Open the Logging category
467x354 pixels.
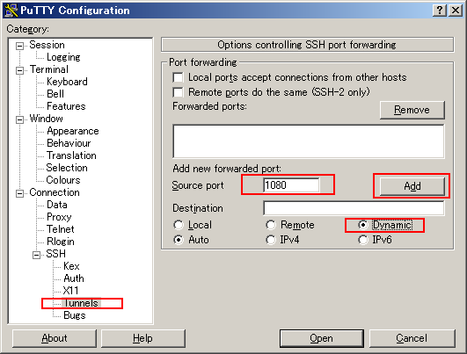tap(63, 57)
